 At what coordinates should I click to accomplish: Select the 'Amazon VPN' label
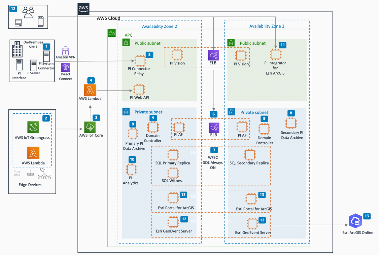(x=65, y=57)
